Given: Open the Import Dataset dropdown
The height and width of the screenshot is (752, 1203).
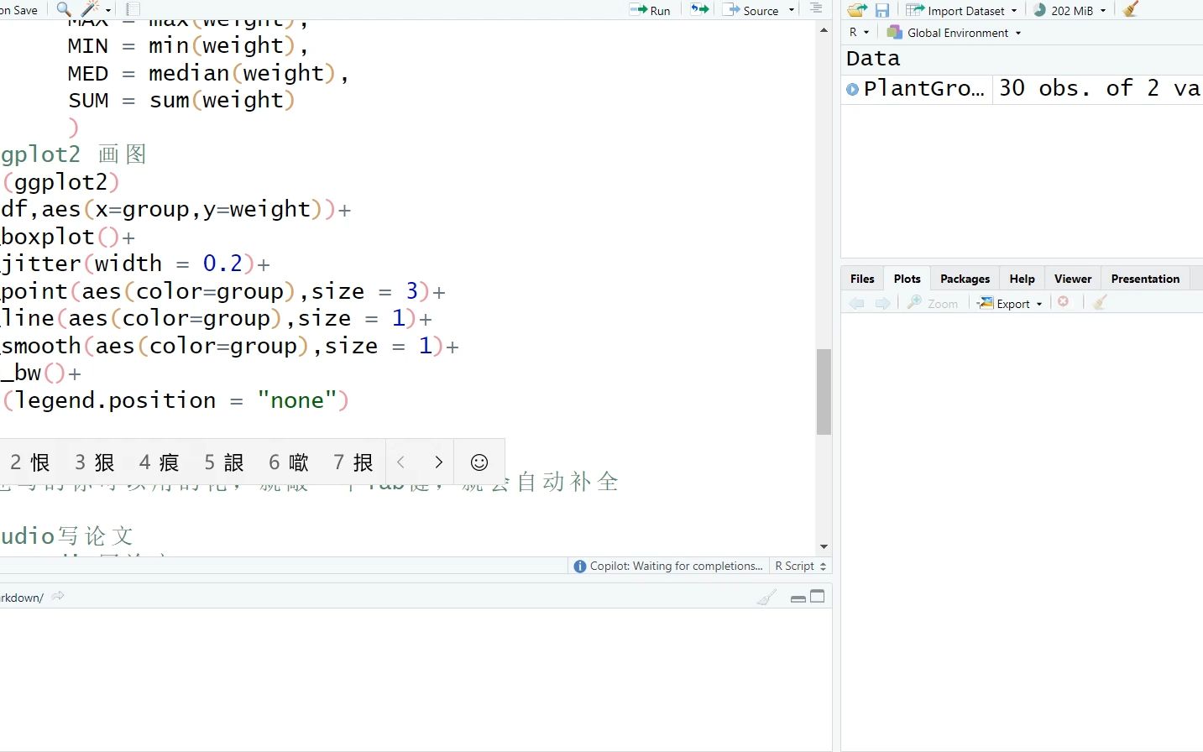Looking at the screenshot, I should point(961,10).
